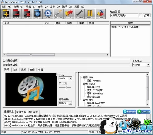Click settings tree scrollbar down arrow
This screenshot has width=153, height=135.
point(147,105)
